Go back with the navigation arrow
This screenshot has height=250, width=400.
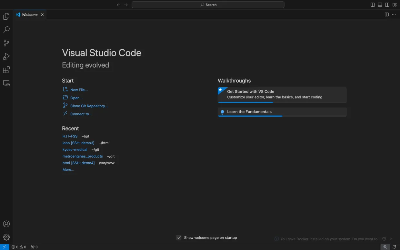pos(118,5)
